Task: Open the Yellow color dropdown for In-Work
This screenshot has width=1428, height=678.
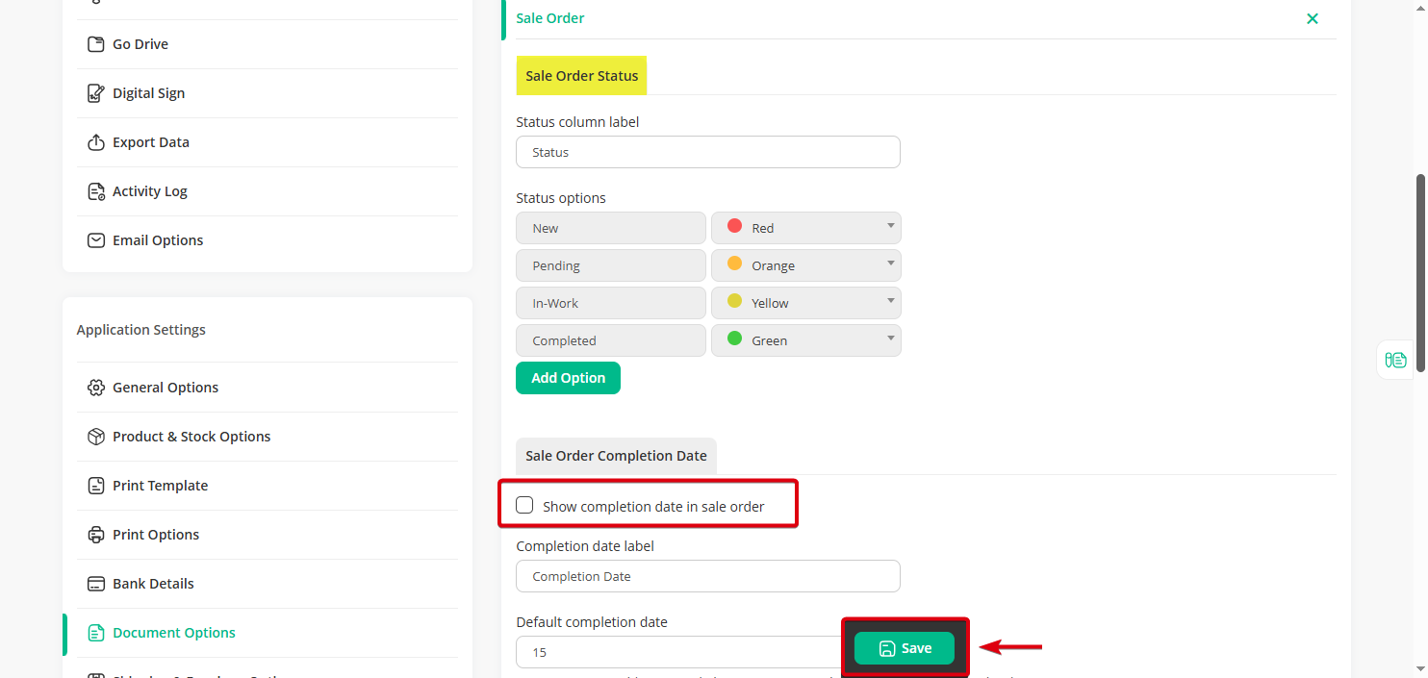Action: (x=806, y=303)
